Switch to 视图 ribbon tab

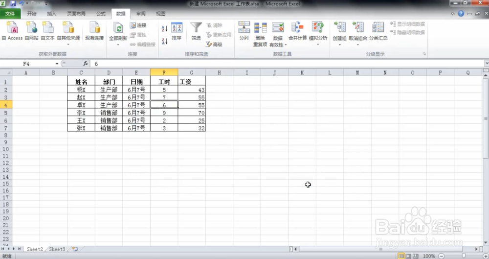click(x=160, y=14)
